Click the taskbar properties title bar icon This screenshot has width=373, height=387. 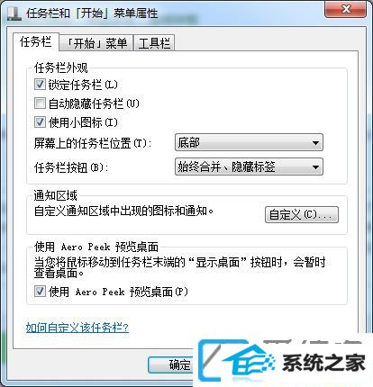click(x=14, y=13)
